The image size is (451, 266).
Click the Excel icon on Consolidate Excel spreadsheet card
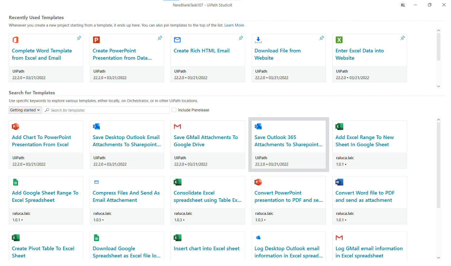tap(178, 182)
